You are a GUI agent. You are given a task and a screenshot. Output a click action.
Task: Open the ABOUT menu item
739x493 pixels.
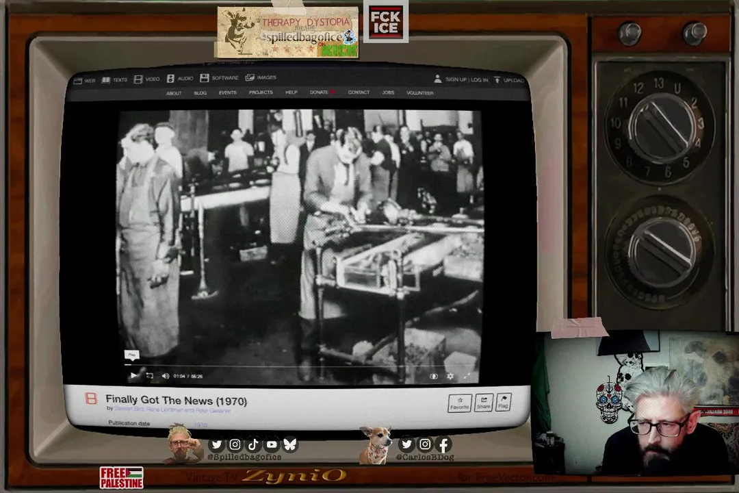[174, 93]
